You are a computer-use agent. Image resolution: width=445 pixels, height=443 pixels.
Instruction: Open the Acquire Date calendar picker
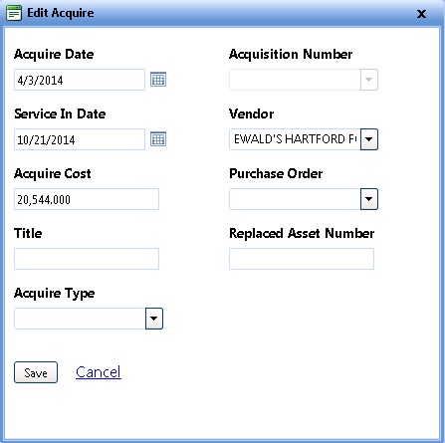click(158, 80)
